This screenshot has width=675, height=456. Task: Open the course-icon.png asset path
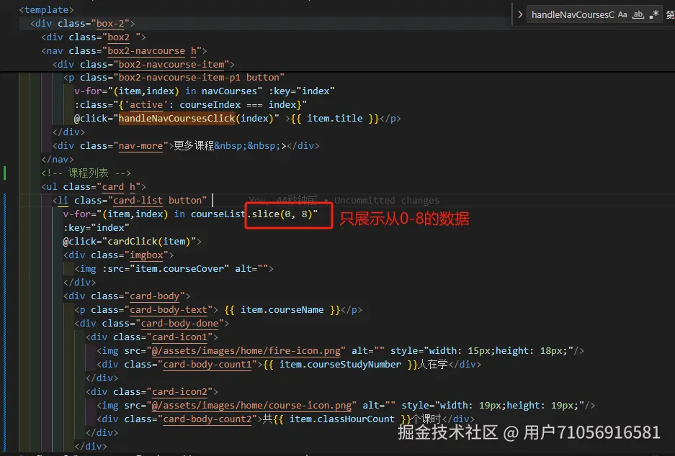tap(252, 406)
